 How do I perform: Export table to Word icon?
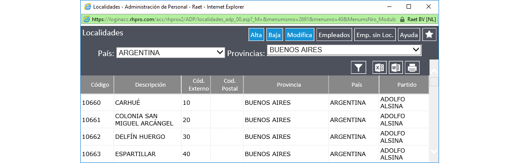[396, 68]
